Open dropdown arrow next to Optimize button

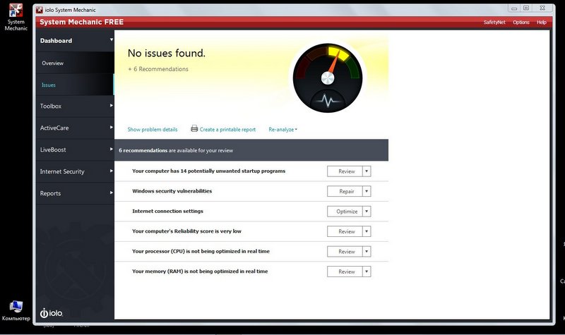tap(367, 212)
